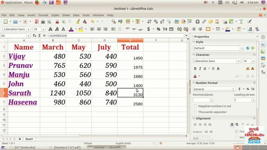267x150 pixels.
Task: Set font color in the sidebar
Action: pyautogui.click(x=195, y=76)
